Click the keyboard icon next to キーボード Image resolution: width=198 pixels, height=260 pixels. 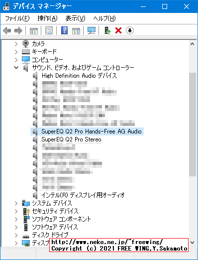point(26,52)
